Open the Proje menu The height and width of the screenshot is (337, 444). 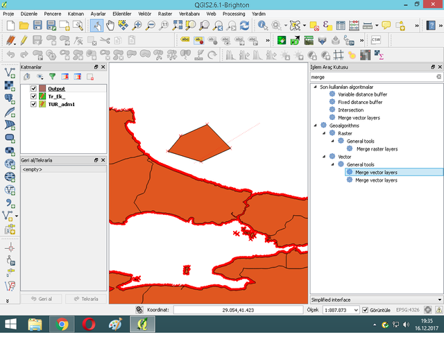[x=8, y=14]
